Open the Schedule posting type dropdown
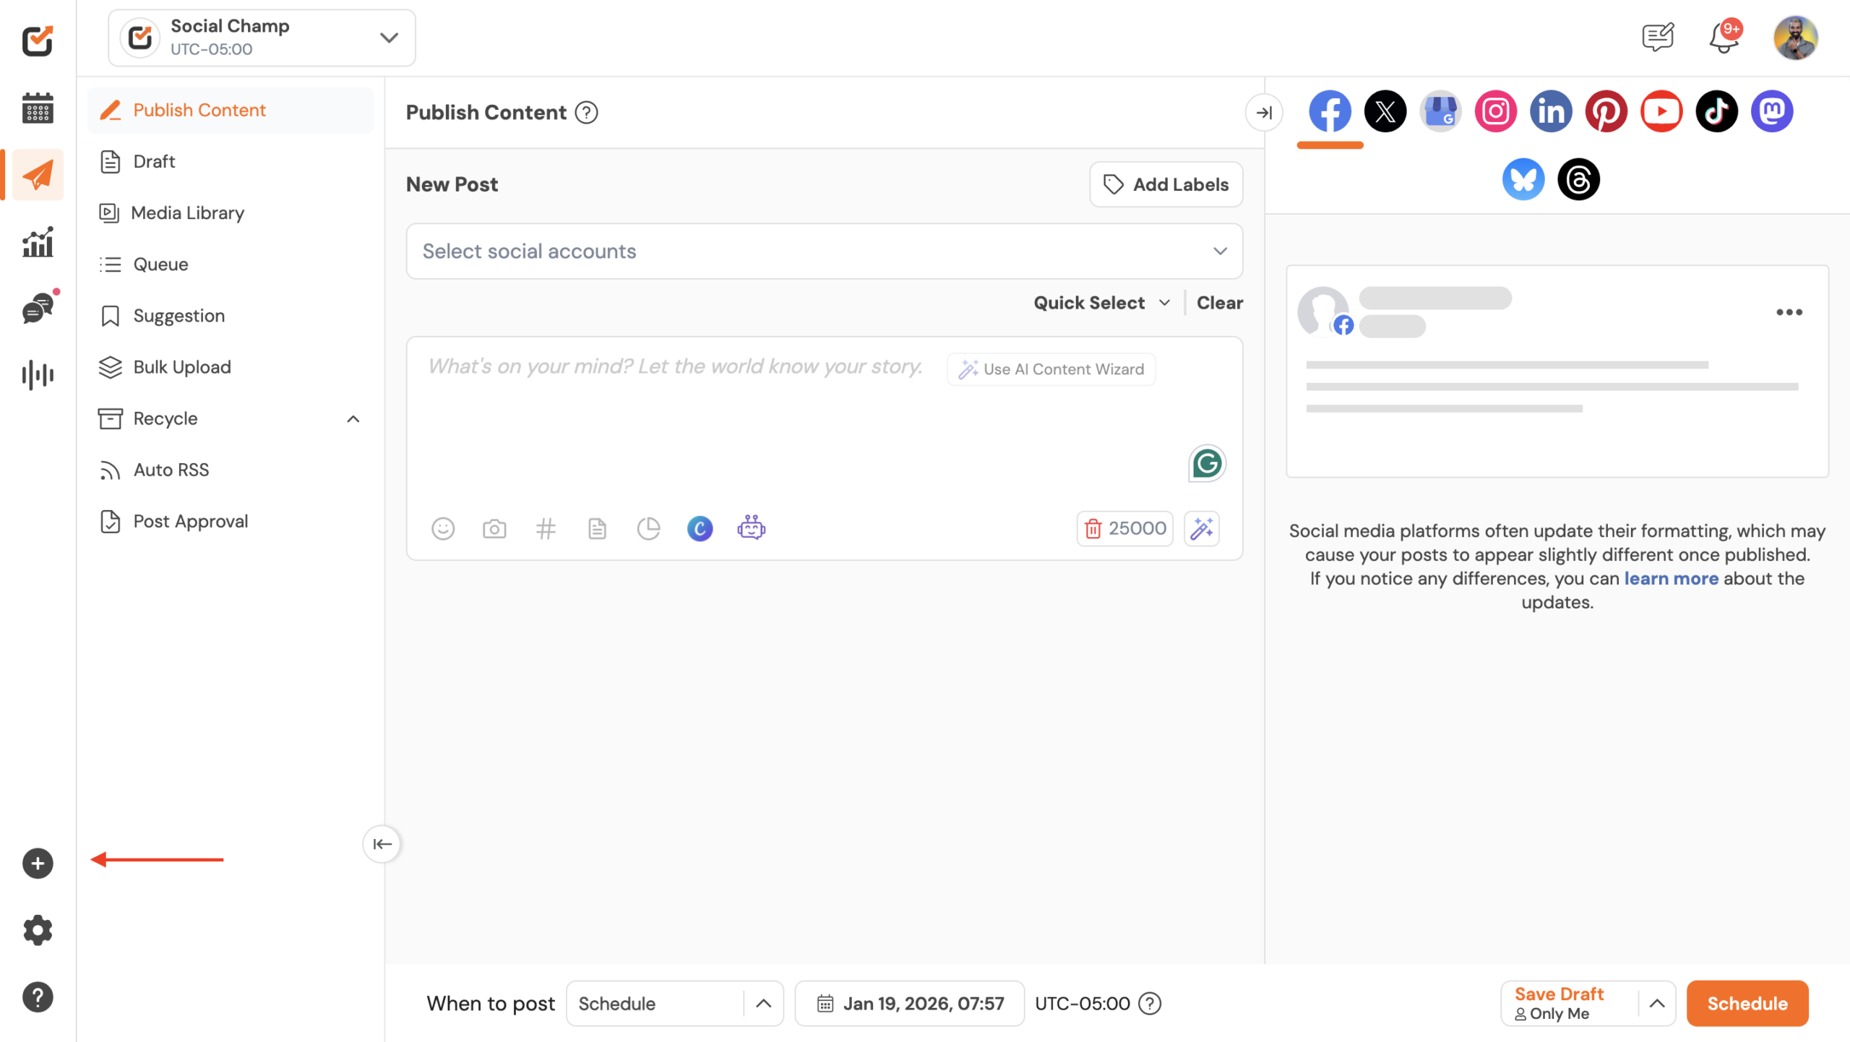Viewport: 1850px width, 1042px height. pos(674,1004)
